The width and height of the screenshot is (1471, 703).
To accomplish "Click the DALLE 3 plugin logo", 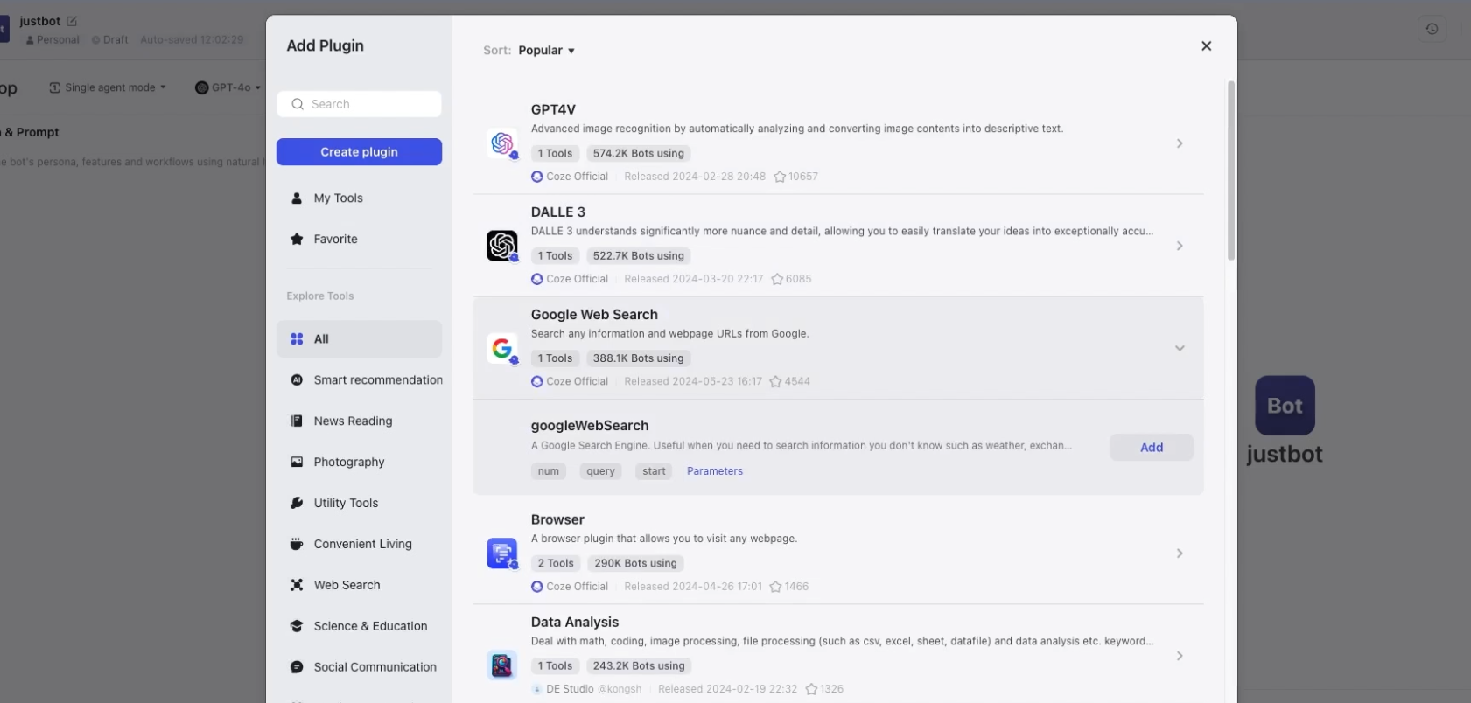I will [x=501, y=246].
